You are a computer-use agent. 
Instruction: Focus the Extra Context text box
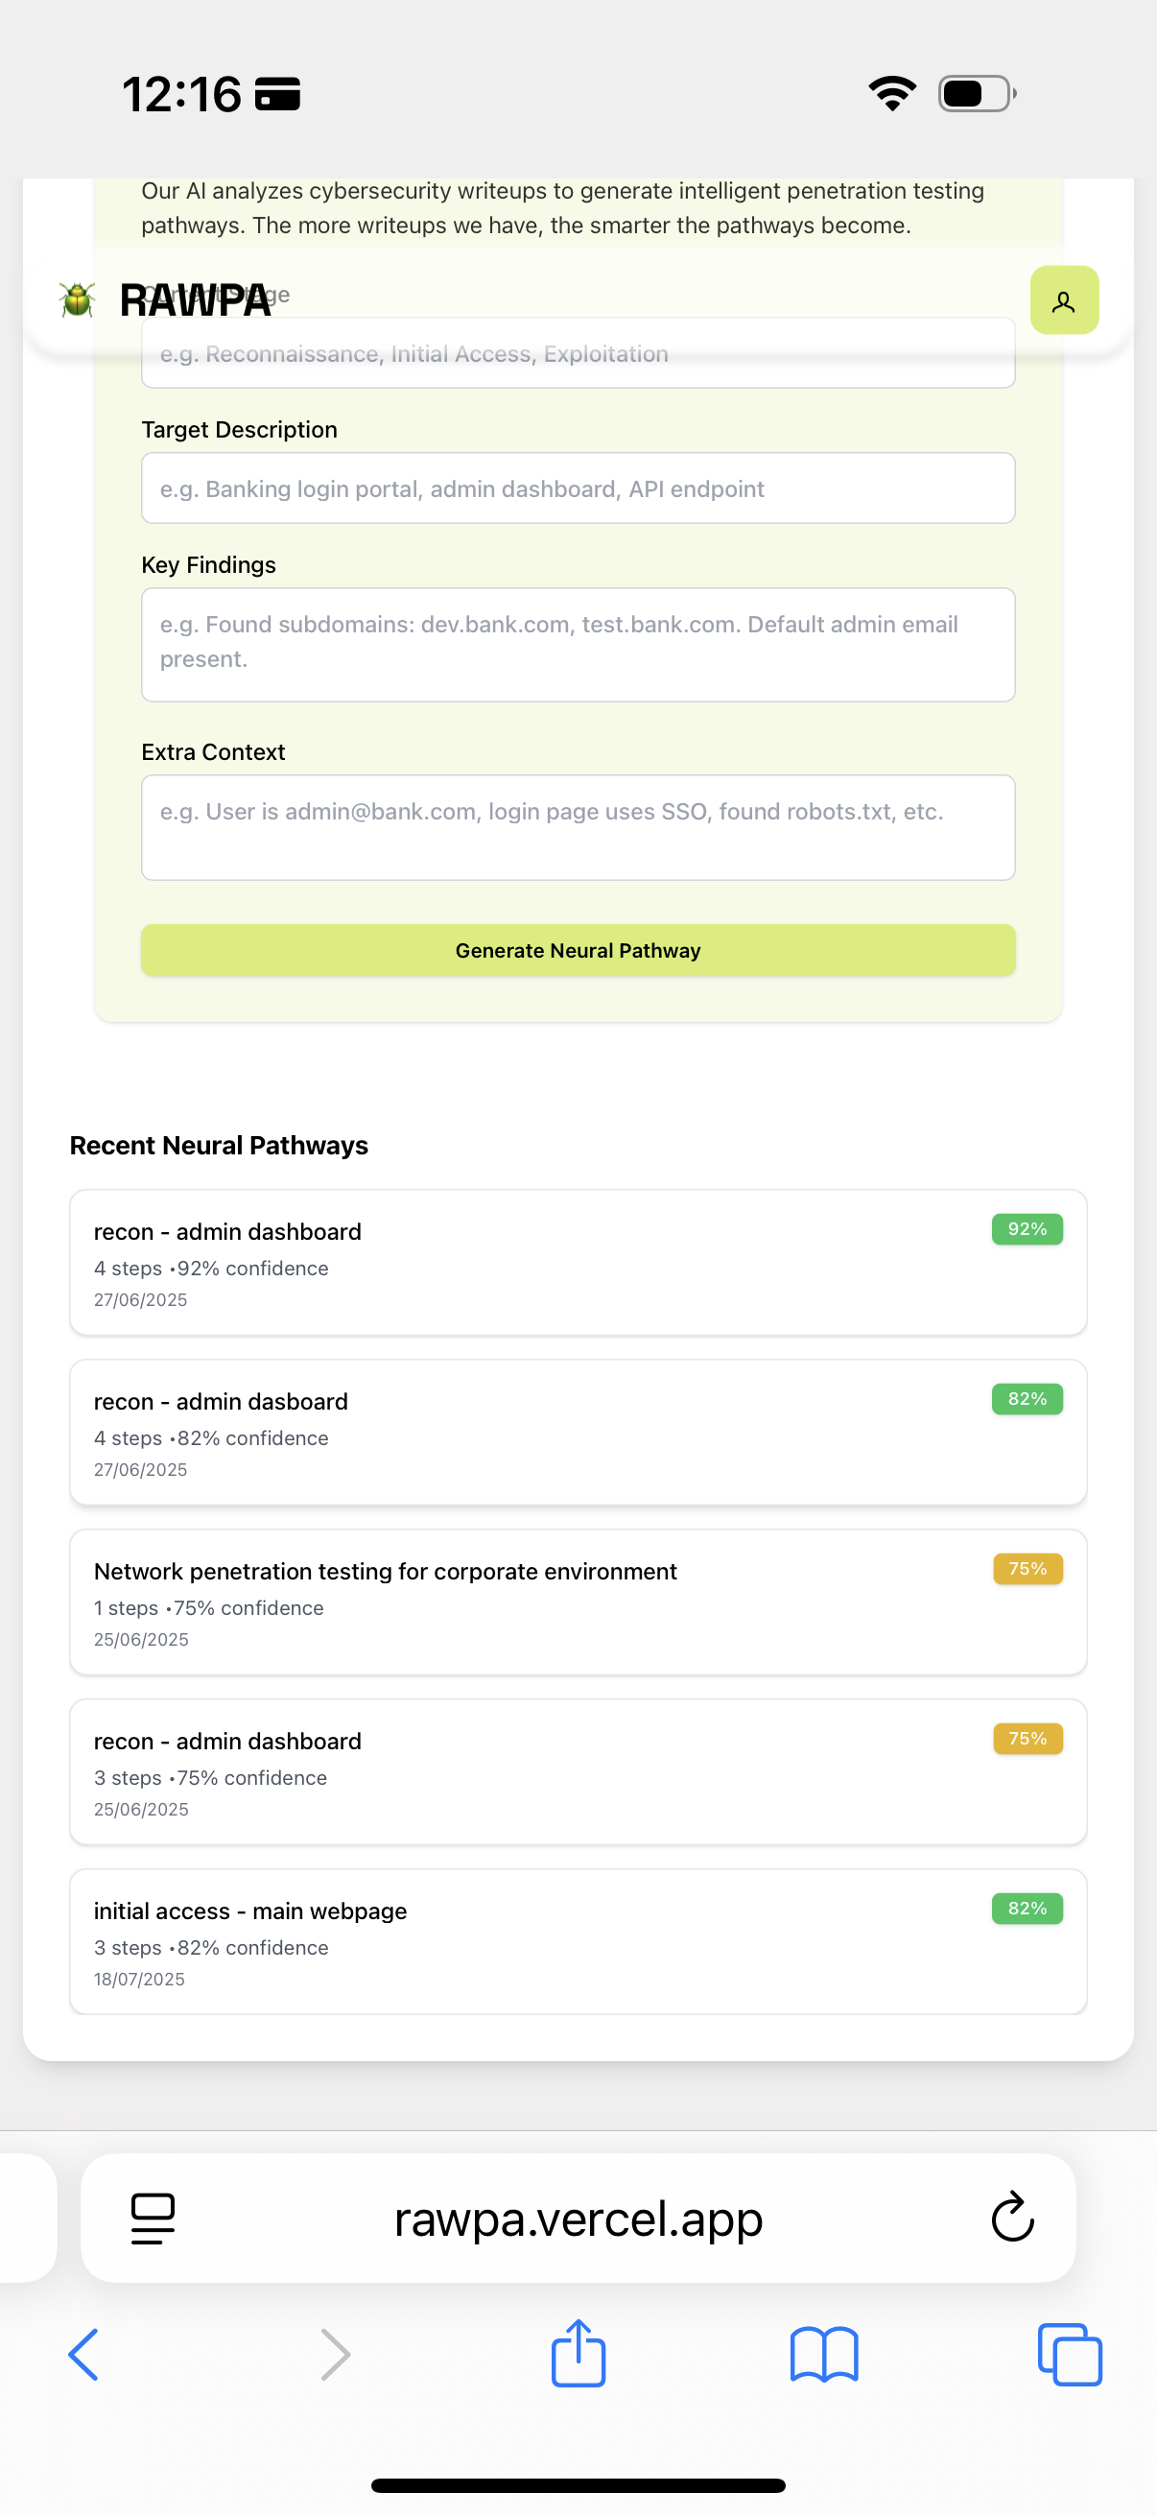[578, 827]
